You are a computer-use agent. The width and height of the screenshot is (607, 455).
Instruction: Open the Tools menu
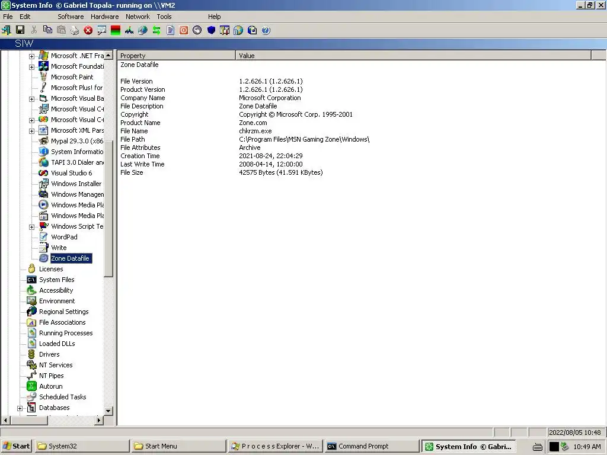pyautogui.click(x=164, y=16)
